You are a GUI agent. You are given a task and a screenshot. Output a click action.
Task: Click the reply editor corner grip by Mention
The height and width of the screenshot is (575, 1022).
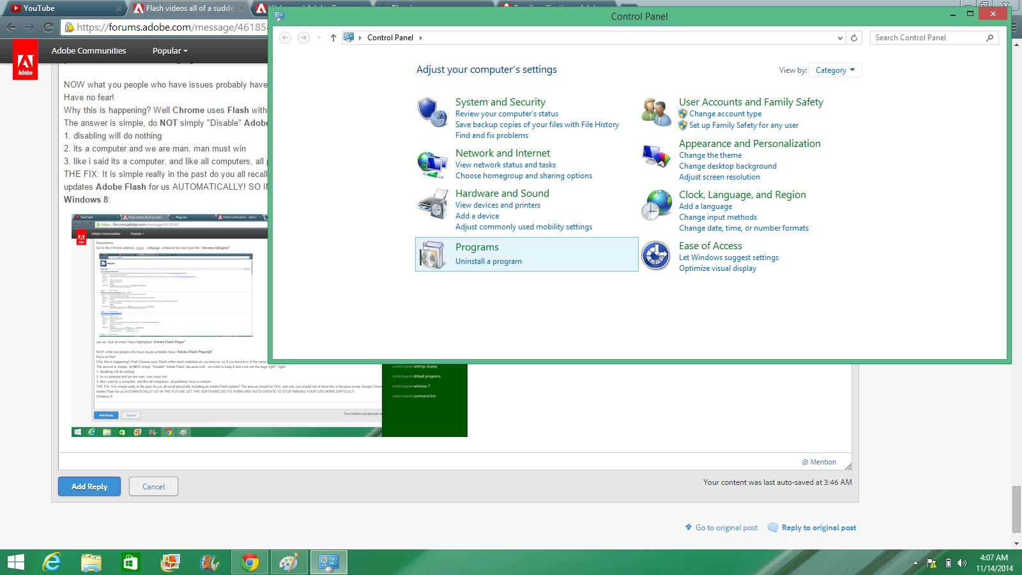point(848,466)
